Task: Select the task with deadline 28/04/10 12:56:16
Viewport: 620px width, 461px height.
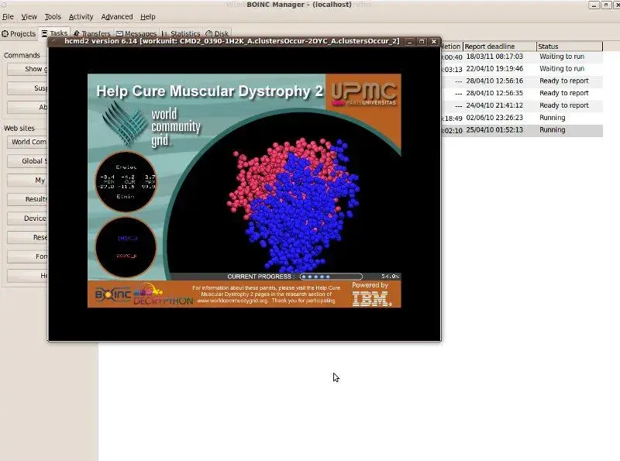Action: (x=522, y=81)
